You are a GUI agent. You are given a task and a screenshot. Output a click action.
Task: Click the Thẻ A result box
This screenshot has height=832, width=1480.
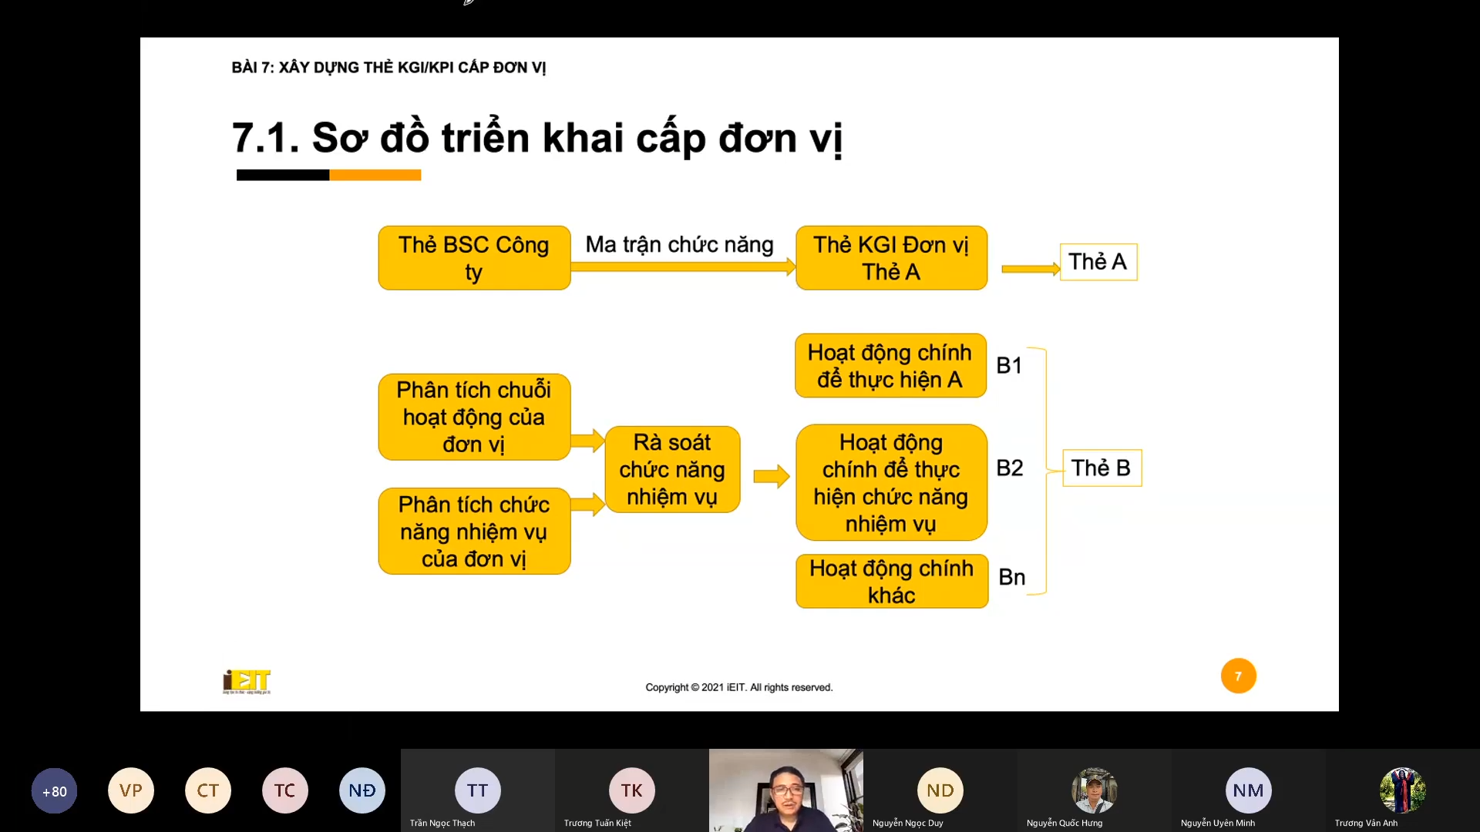(x=1098, y=262)
